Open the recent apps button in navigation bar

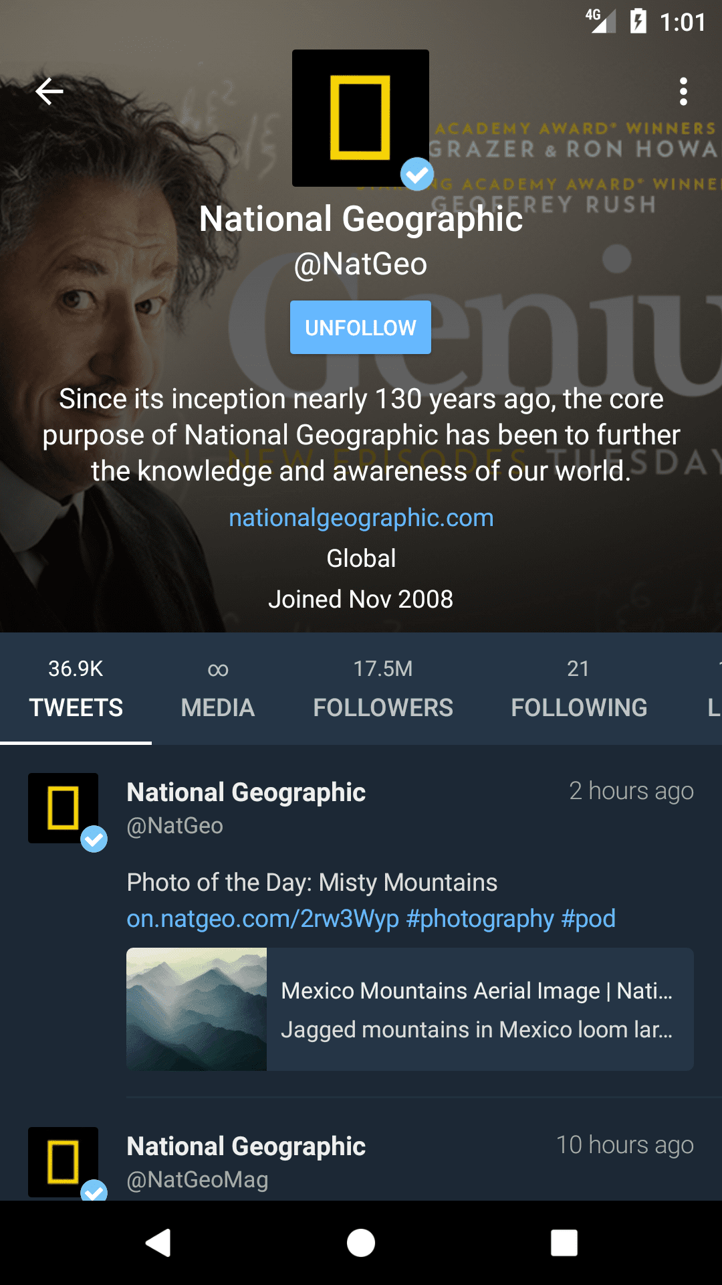click(564, 1244)
